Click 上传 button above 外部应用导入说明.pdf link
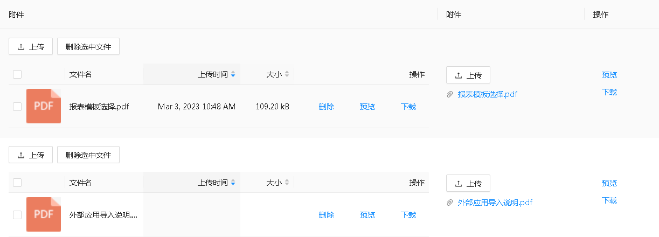659x237 pixels. (x=468, y=184)
